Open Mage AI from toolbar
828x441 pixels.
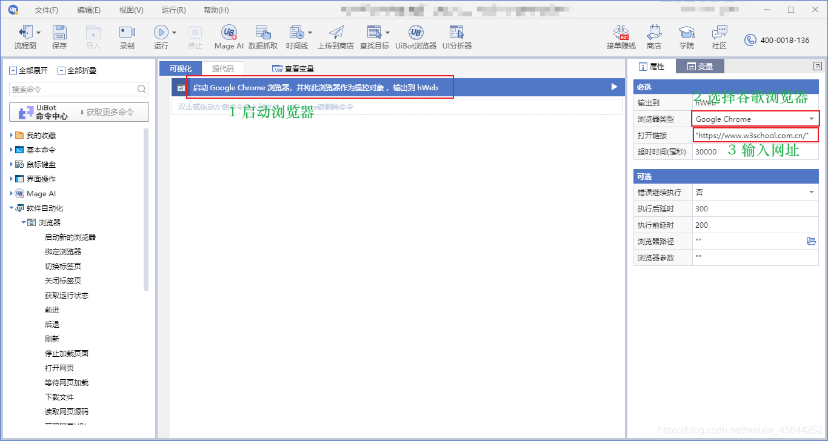coord(229,37)
